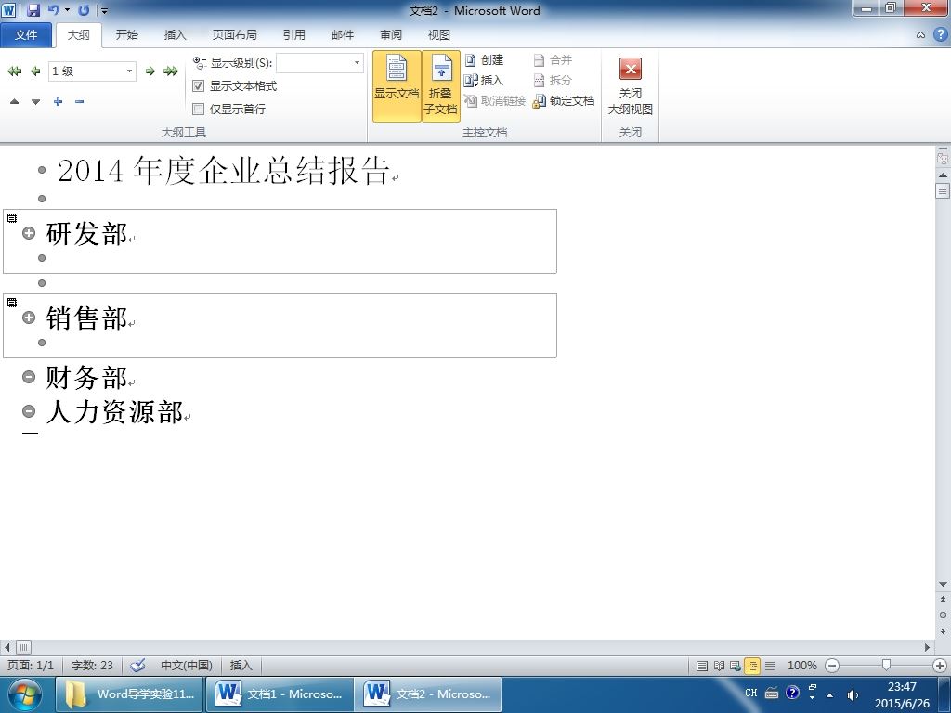Switch to the 邮件 tab
The width and height of the screenshot is (951, 713).
click(343, 35)
